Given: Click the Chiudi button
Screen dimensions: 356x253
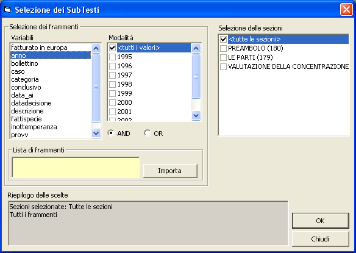Looking at the screenshot, I should coord(321,239).
